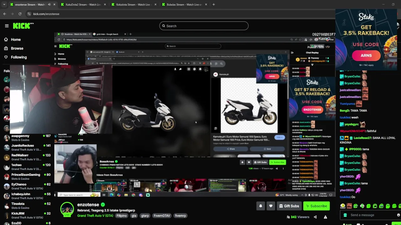Viewport: 401px width, 225px height.
Task: Switch to the Kokzdota Stream tab
Action: (134, 5)
